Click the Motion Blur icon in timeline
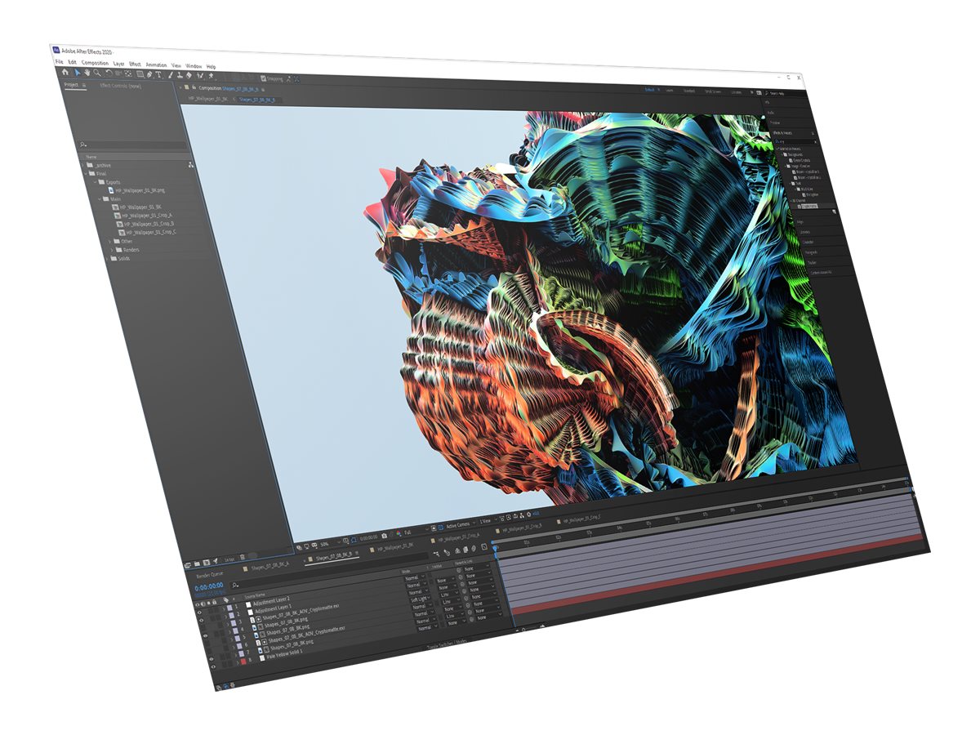Screen dimensions: 980x735 click(474, 548)
